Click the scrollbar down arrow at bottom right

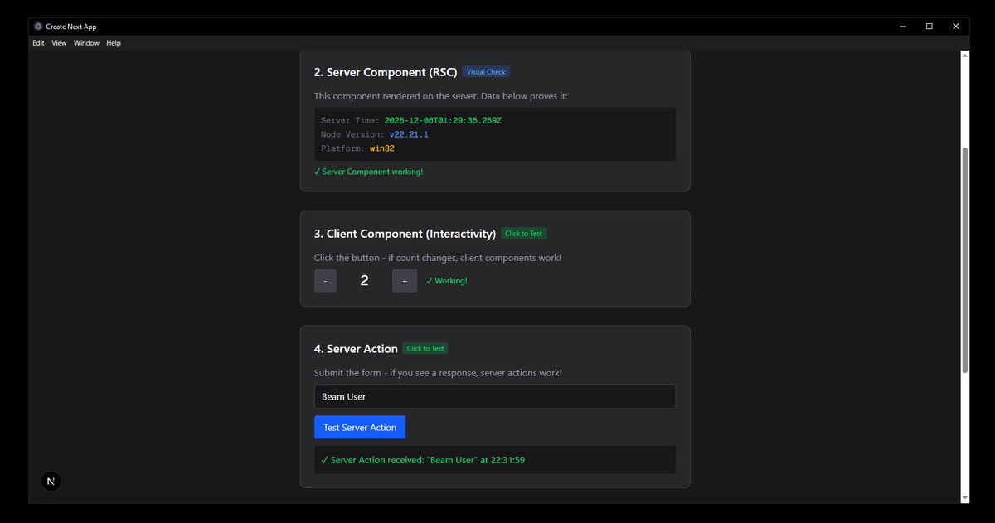964,498
